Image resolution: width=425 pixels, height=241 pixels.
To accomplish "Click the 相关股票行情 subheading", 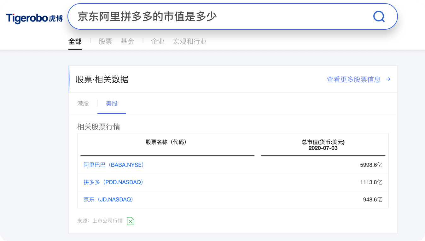I will (99, 126).
